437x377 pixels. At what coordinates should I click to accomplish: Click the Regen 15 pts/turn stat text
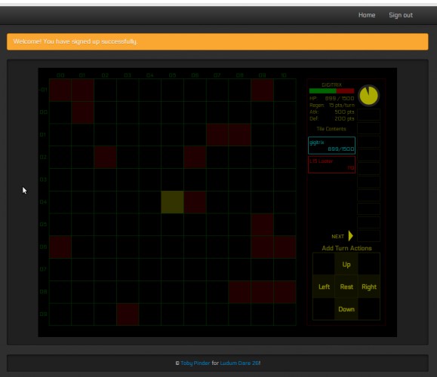(x=331, y=106)
